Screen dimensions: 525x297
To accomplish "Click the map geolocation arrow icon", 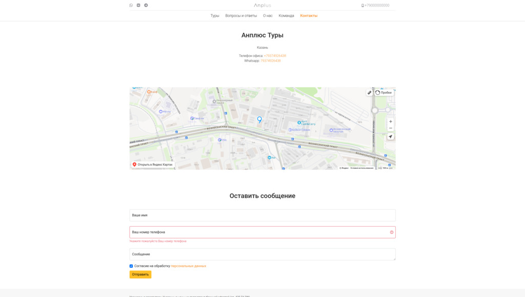I will point(391,137).
